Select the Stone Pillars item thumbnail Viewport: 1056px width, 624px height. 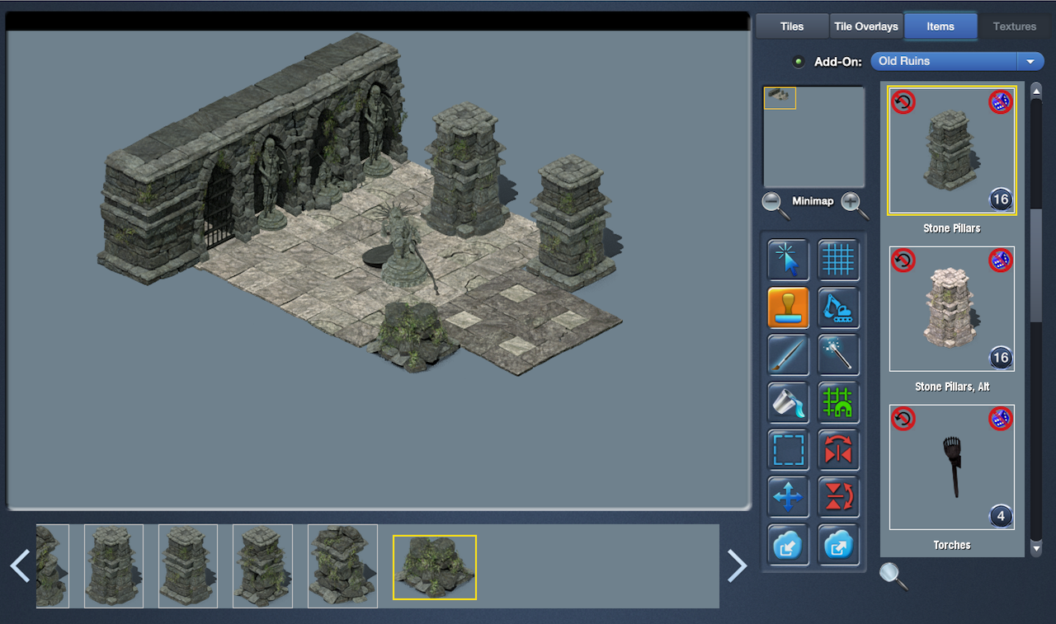952,150
